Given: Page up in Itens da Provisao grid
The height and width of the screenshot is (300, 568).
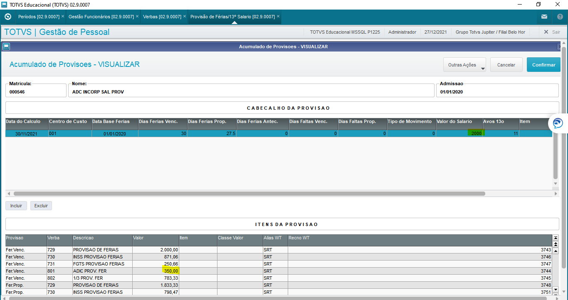Looking at the screenshot, I should (556, 243).
